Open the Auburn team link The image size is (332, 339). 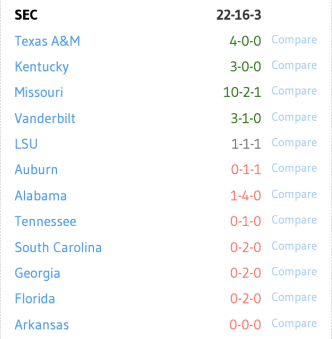click(x=37, y=169)
